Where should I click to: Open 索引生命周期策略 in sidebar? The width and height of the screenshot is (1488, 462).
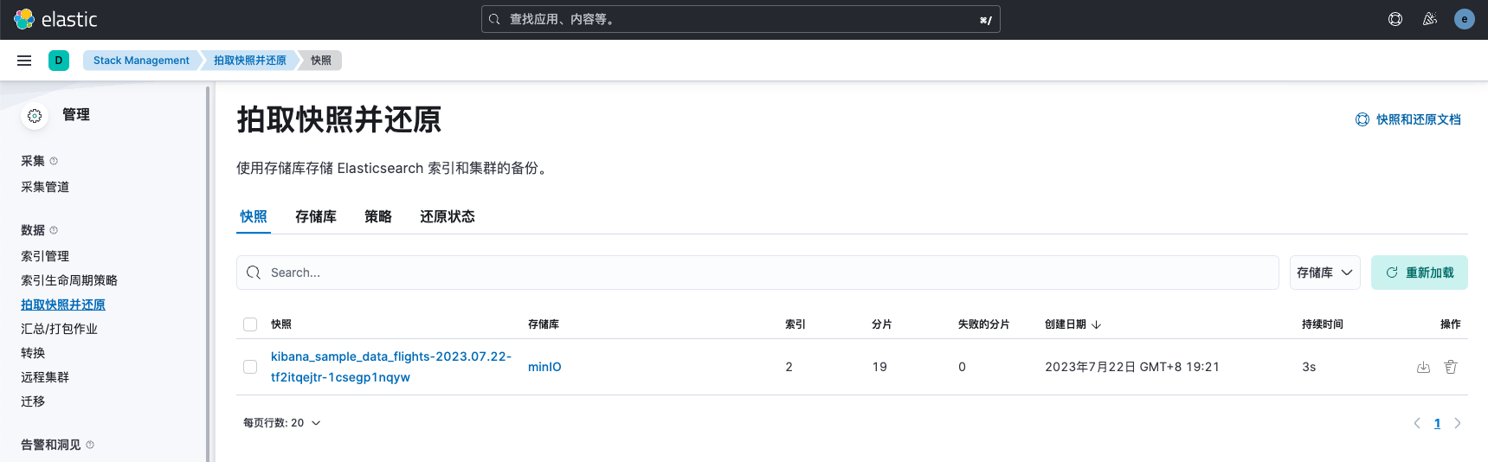pyautogui.click(x=69, y=280)
